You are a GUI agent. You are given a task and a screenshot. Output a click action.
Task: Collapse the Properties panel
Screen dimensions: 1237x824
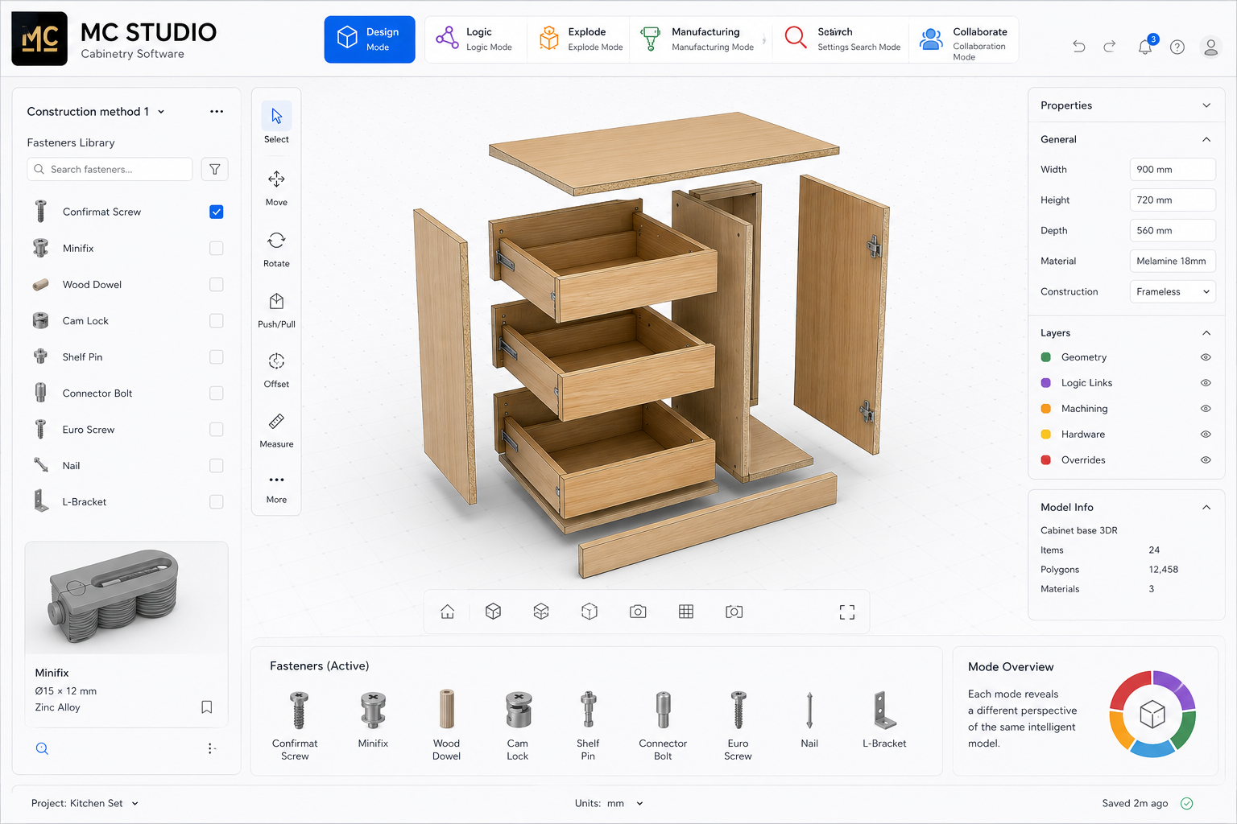[x=1206, y=105]
